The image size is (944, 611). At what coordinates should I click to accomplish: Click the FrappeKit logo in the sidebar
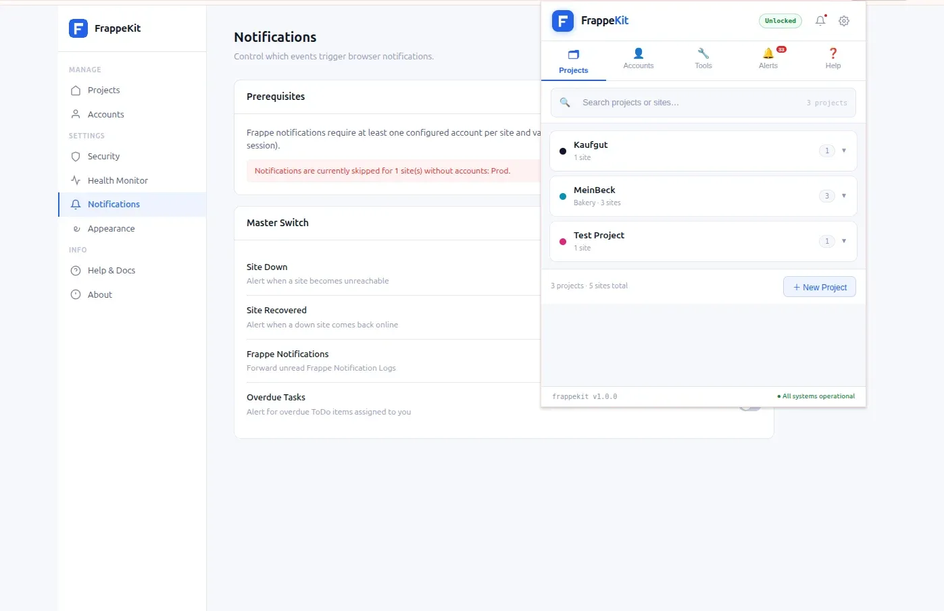tap(78, 28)
